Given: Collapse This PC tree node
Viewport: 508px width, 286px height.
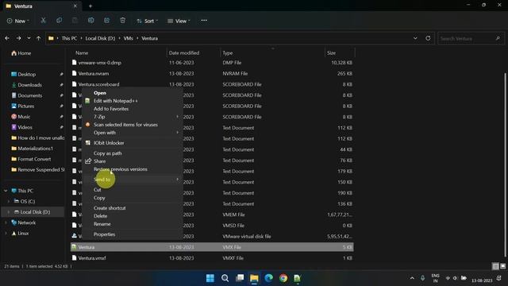Looking at the screenshot, I should click(x=6, y=191).
